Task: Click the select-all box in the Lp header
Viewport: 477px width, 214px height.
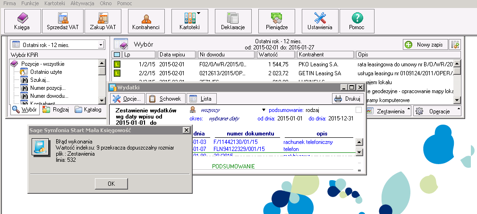Action: tap(117, 55)
